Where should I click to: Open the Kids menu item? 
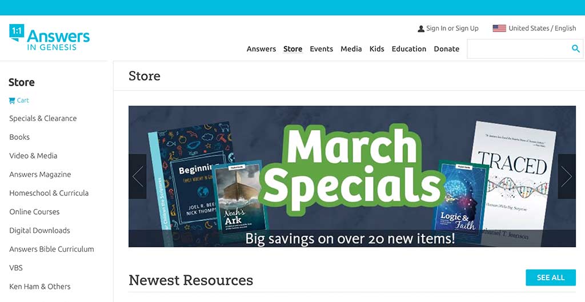point(377,49)
